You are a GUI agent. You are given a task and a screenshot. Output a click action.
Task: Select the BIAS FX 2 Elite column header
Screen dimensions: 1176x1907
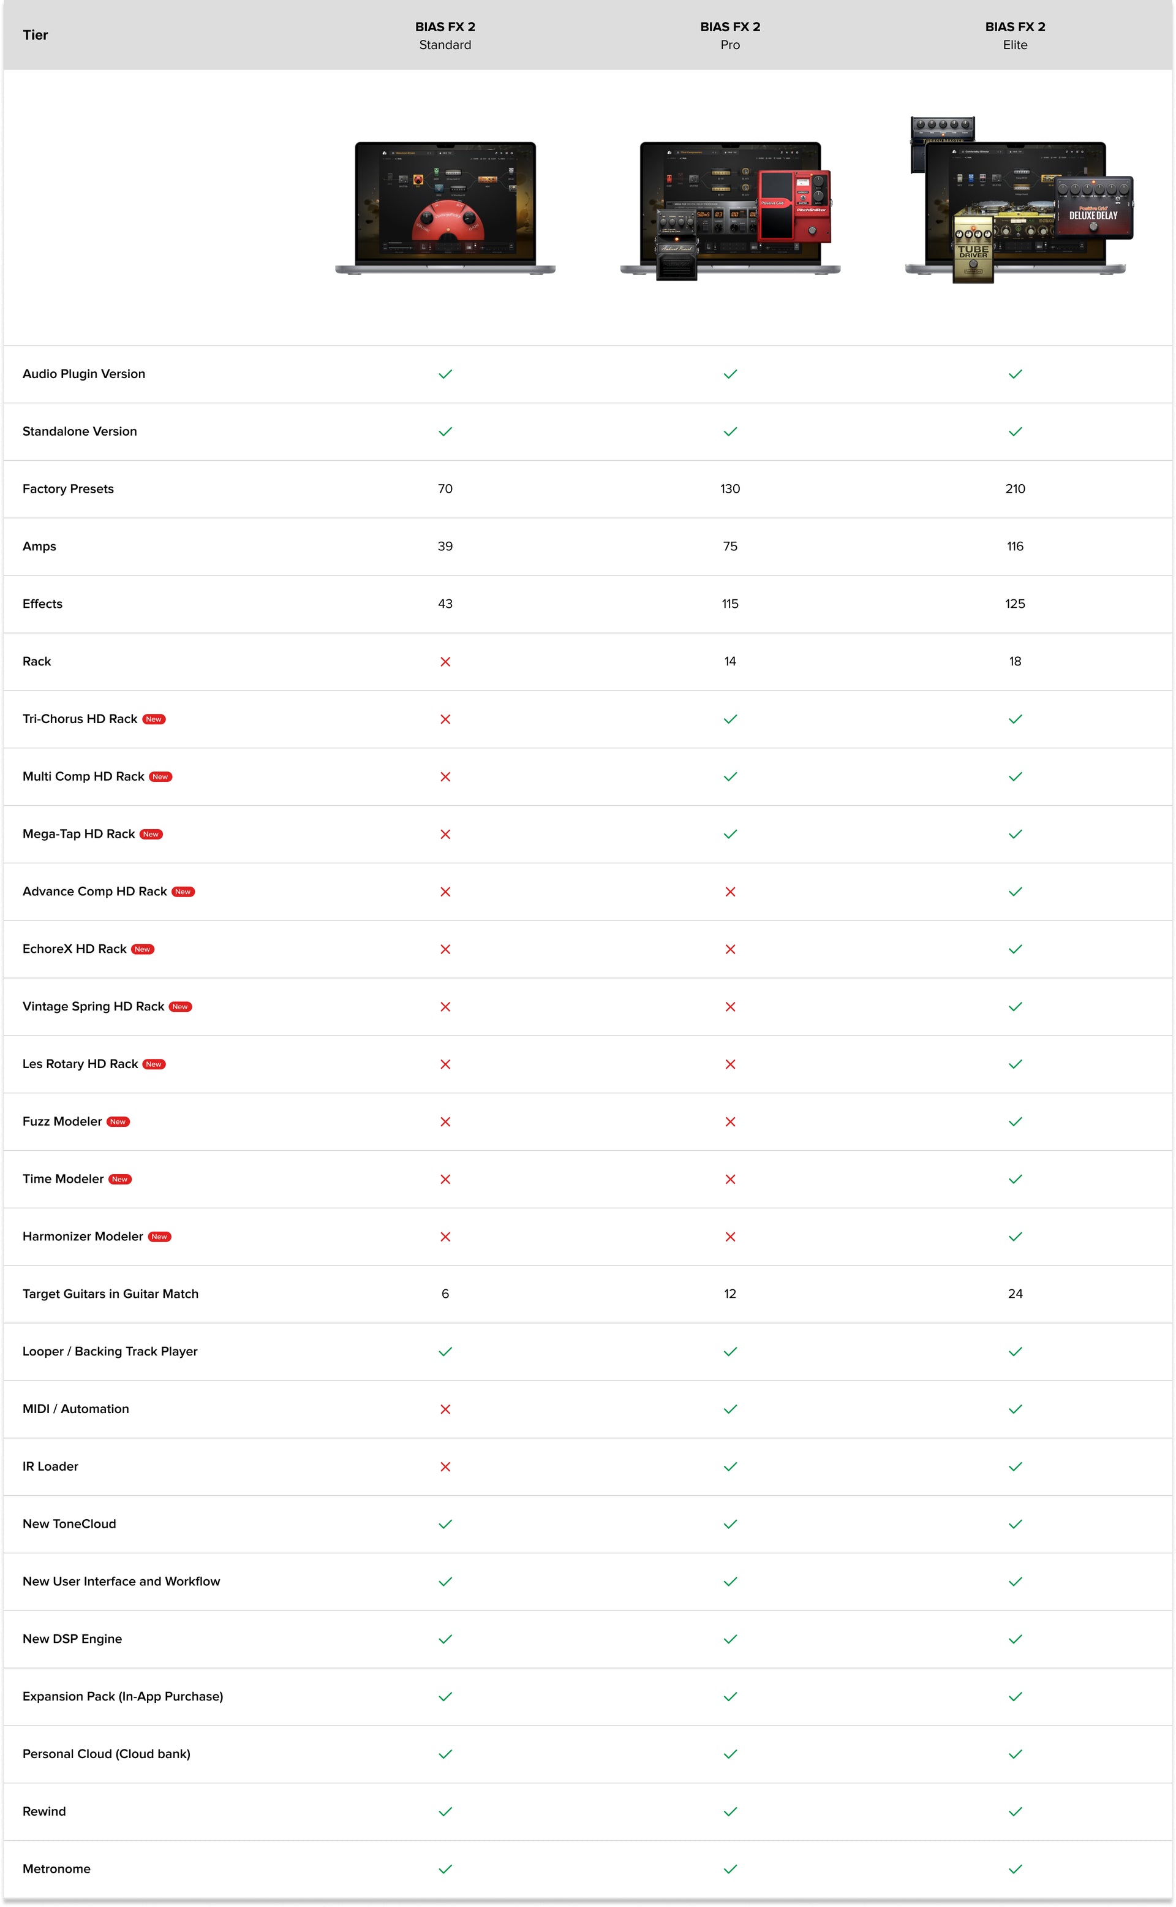[x=1015, y=35]
